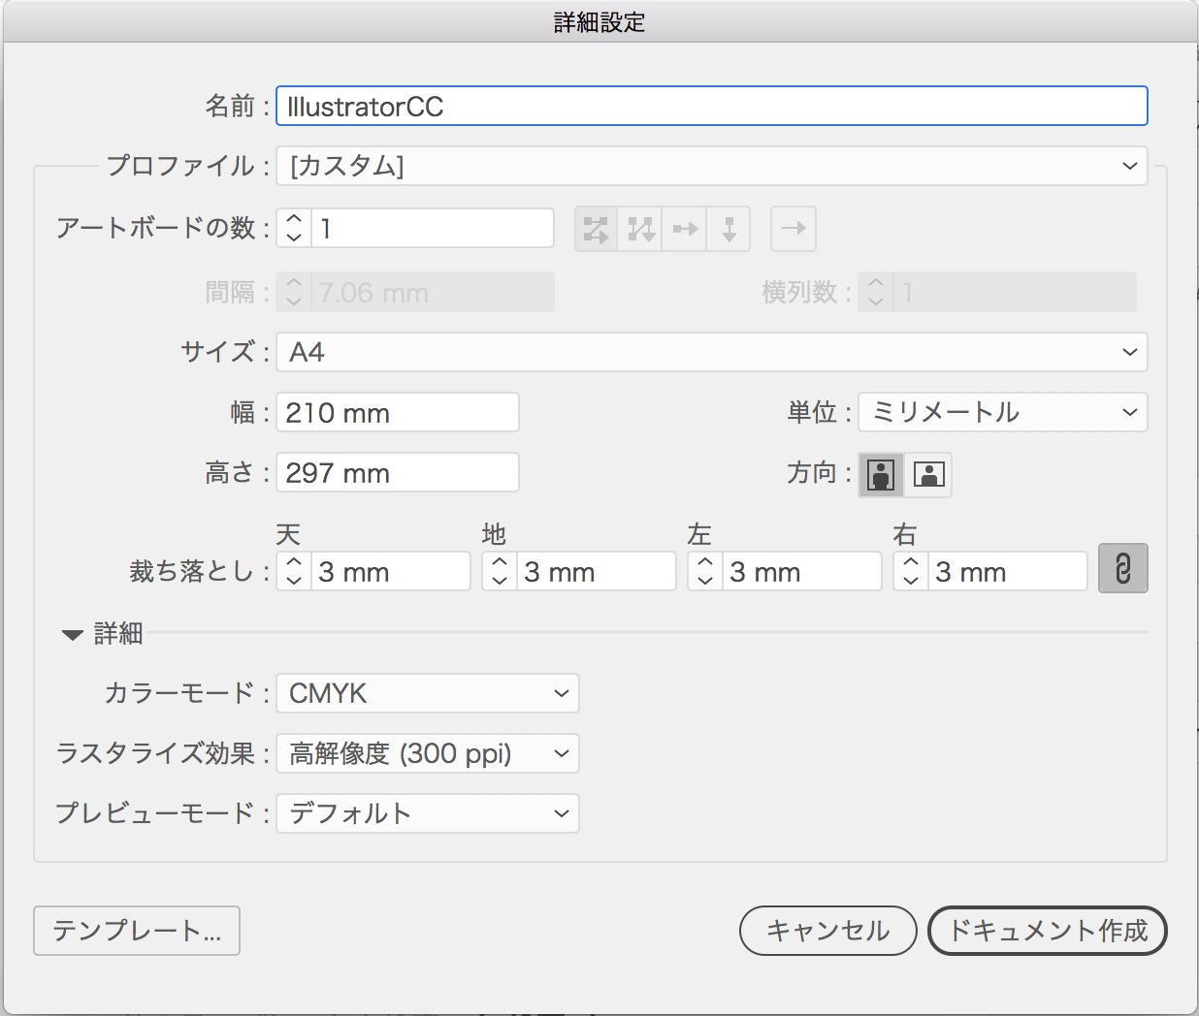The image size is (1199, 1016).
Task: Select the grid by column artboard layout icon
Action: [x=640, y=230]
